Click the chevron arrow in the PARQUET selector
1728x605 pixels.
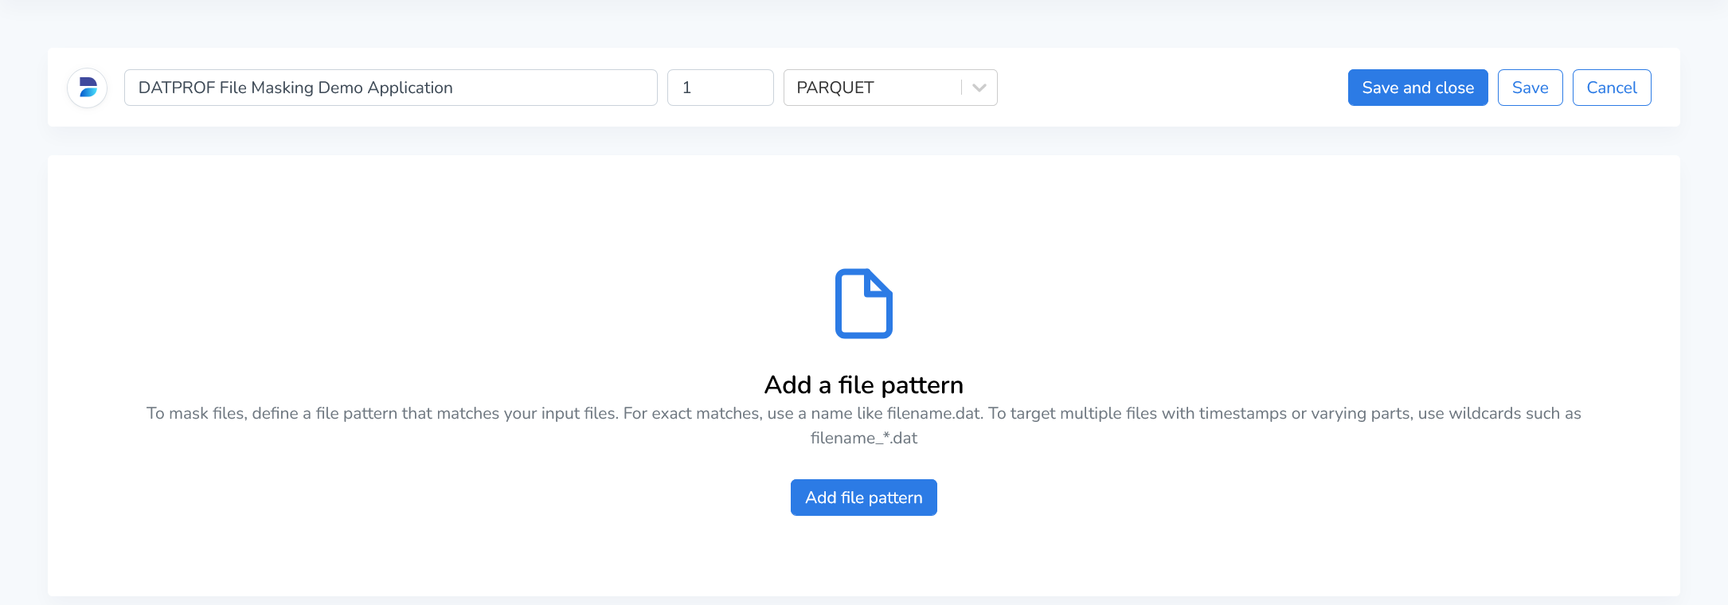point(979,88)
